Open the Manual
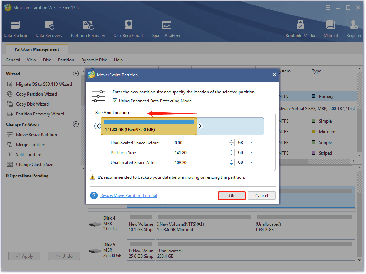This screenshot has height=274, width=366. (x=330, y=29)
